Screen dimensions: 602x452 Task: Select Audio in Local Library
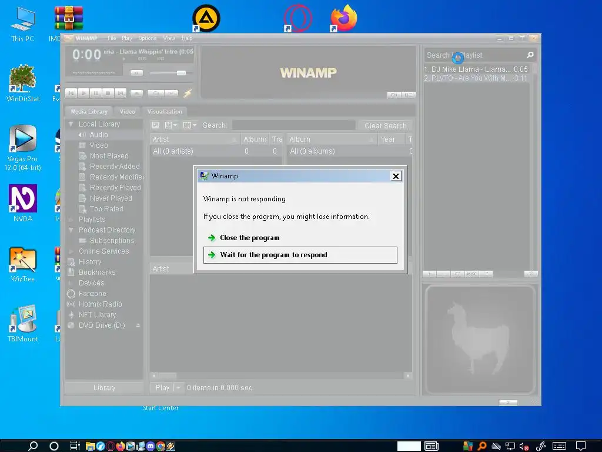pyautogui.click(x=99, y=135)
